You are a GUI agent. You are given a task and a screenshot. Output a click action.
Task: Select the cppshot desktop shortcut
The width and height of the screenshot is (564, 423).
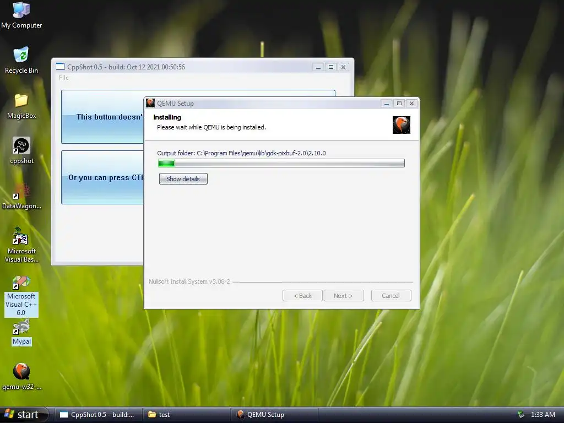(21, 151)
